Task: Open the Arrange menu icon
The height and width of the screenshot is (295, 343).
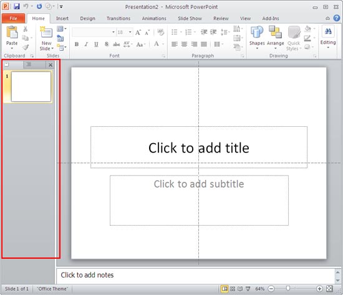Action: [275, 37]
